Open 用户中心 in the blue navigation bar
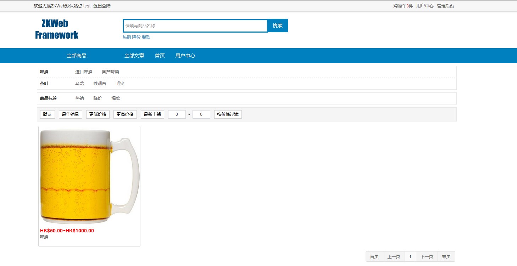517x266 pixels. pos(185,56)
